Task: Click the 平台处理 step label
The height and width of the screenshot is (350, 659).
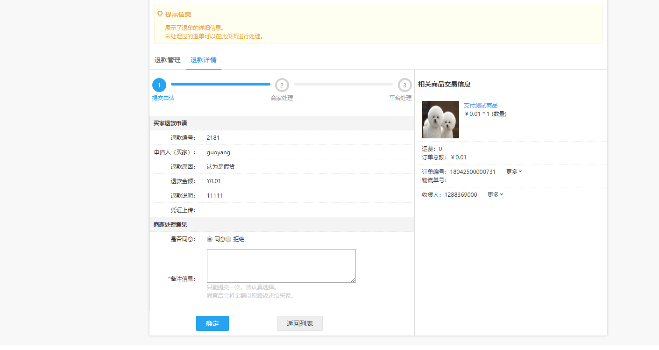Action: tap(401, 98)
